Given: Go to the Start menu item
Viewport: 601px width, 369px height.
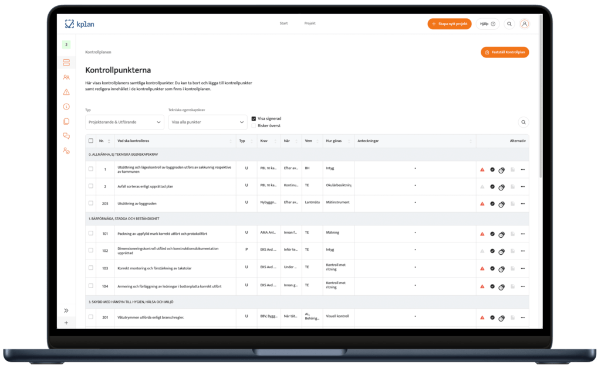Looking at the screenshot, I should [283, 23].
